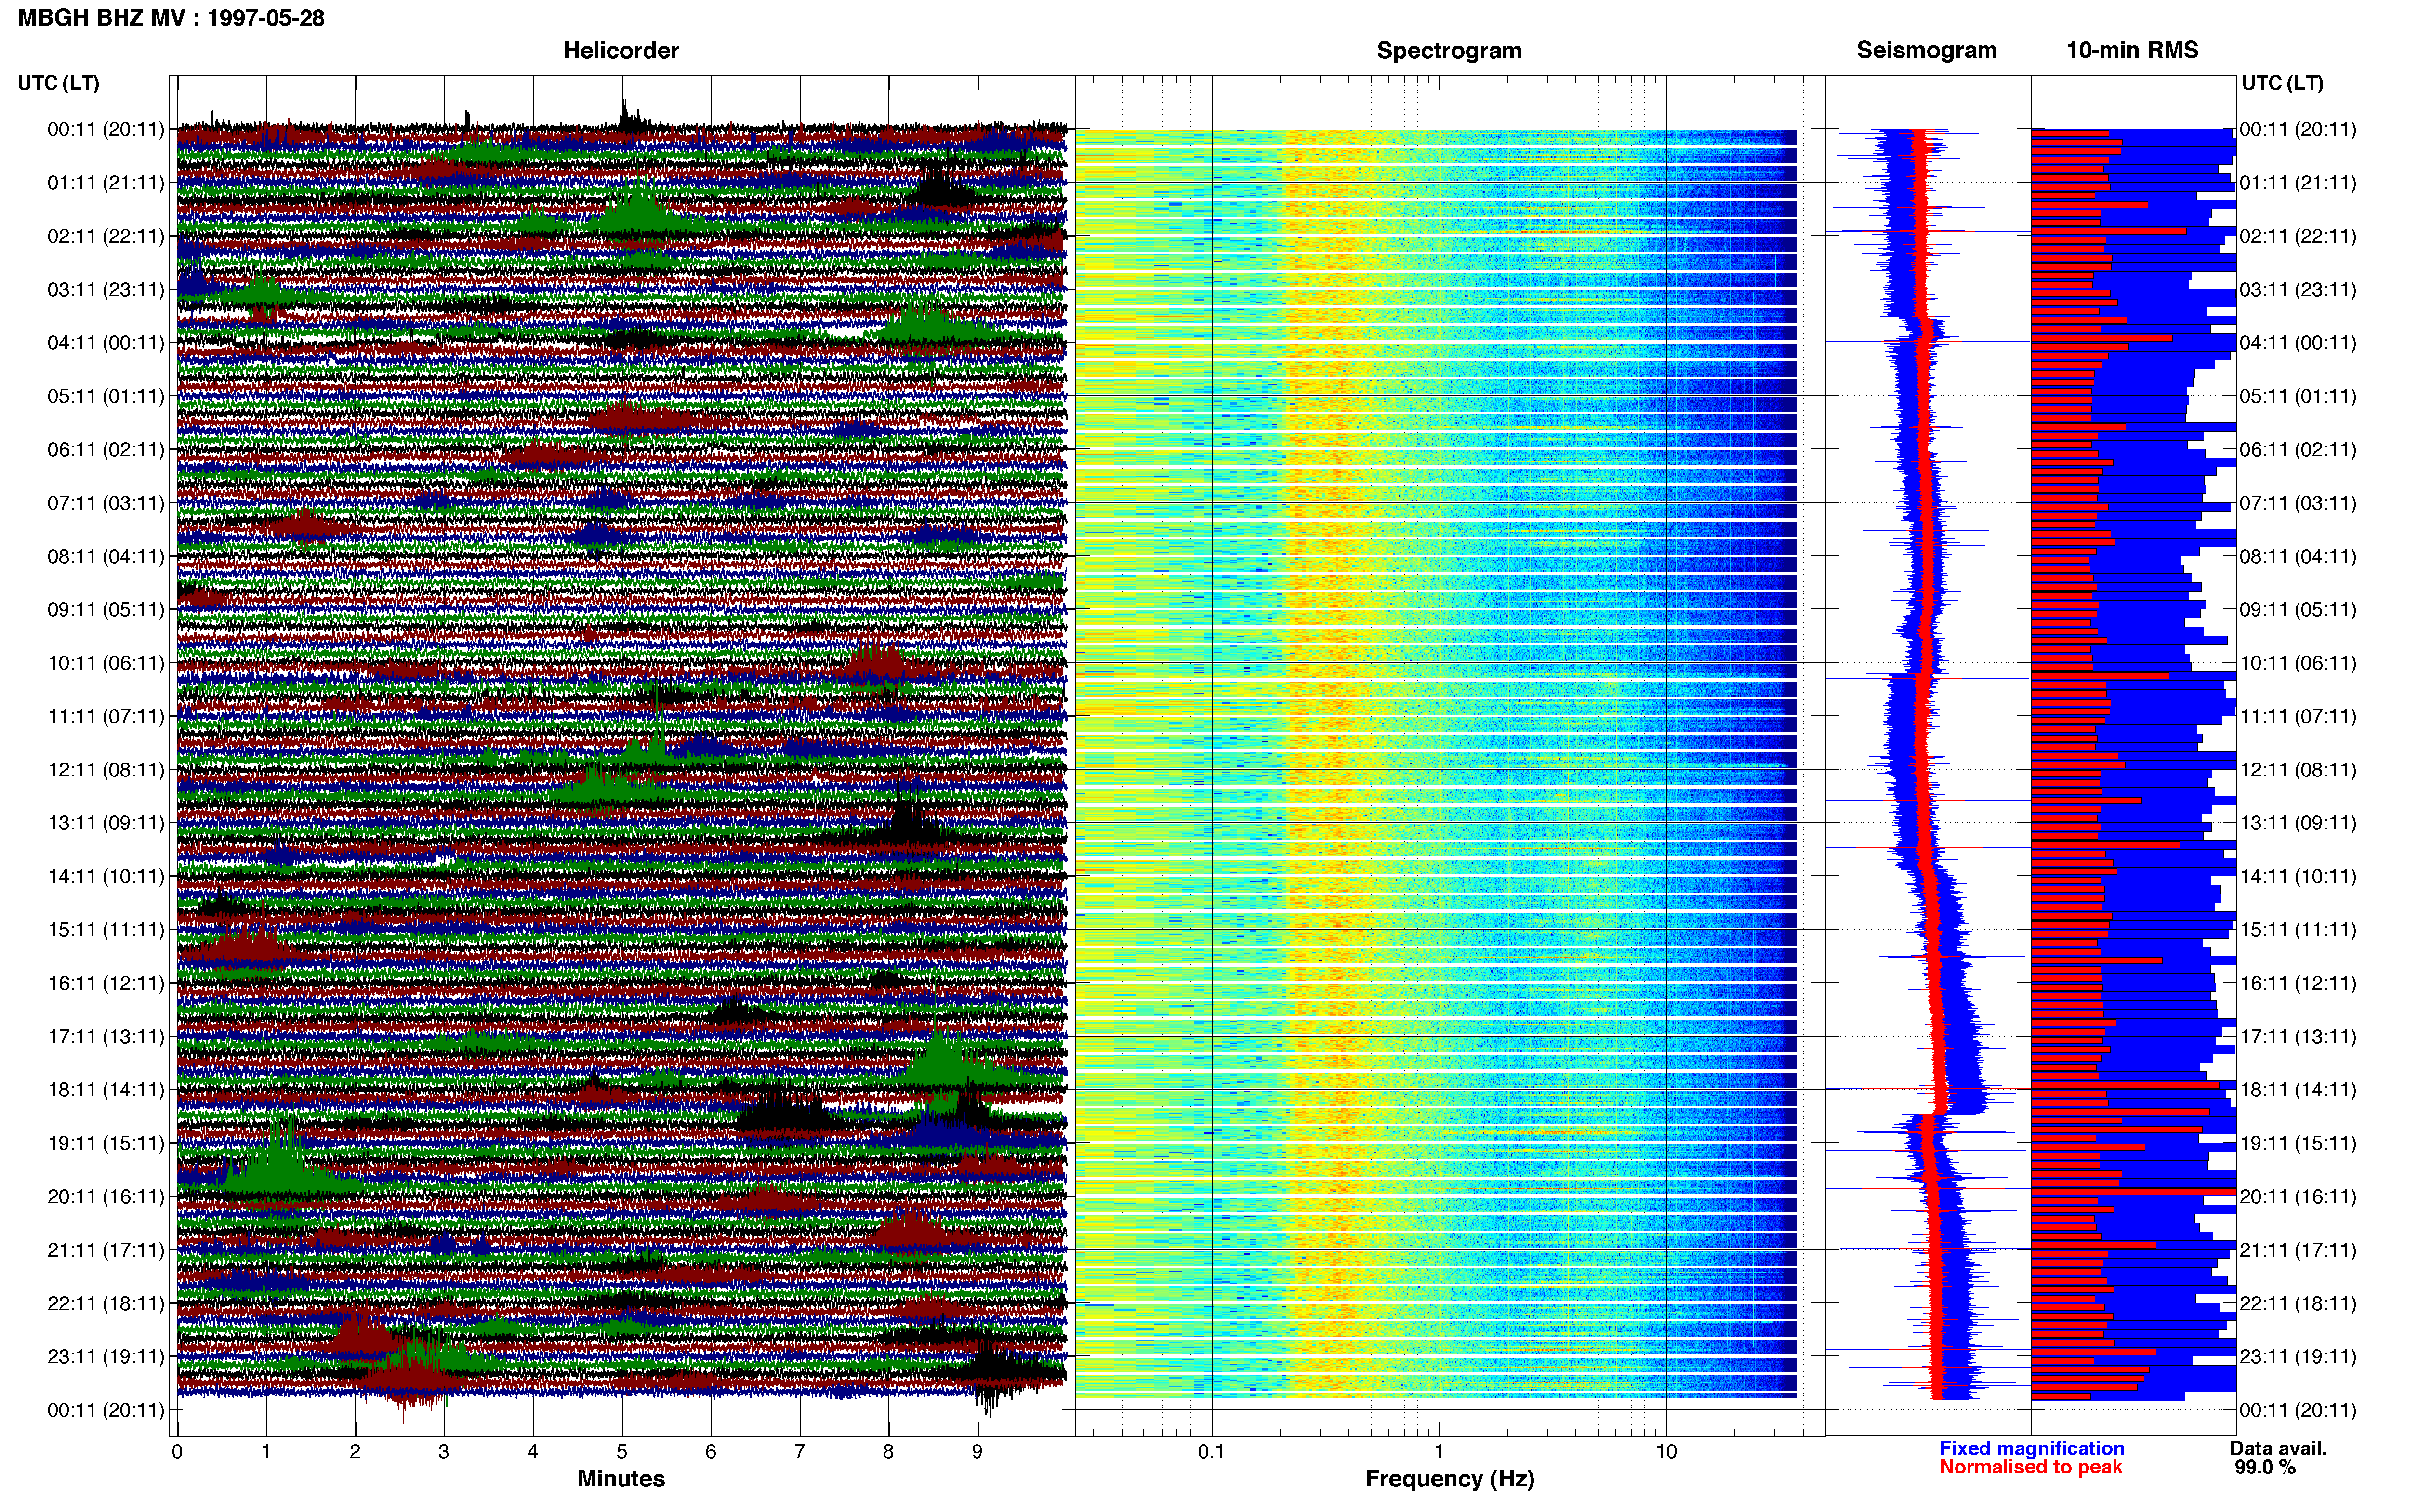Click the title 'MBGH BHZ MV : 1997-05-28'
Screen dimensions: 2418x1512
tap(171, 18)
